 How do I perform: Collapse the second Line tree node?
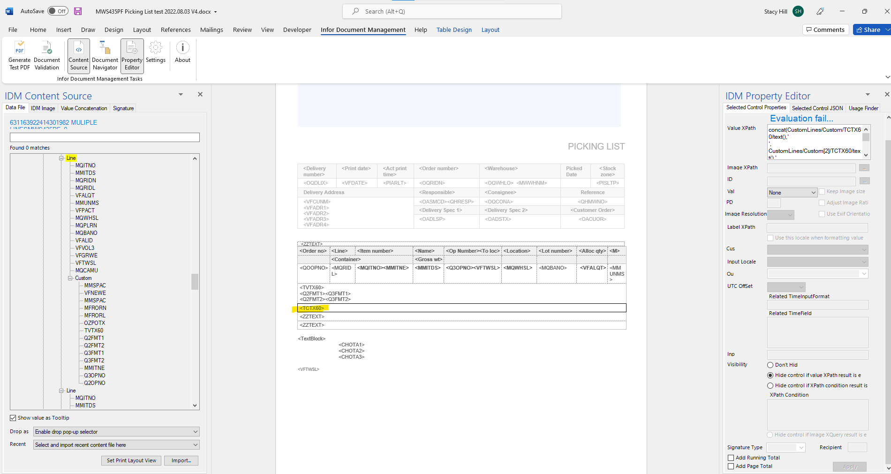point(61,391)
